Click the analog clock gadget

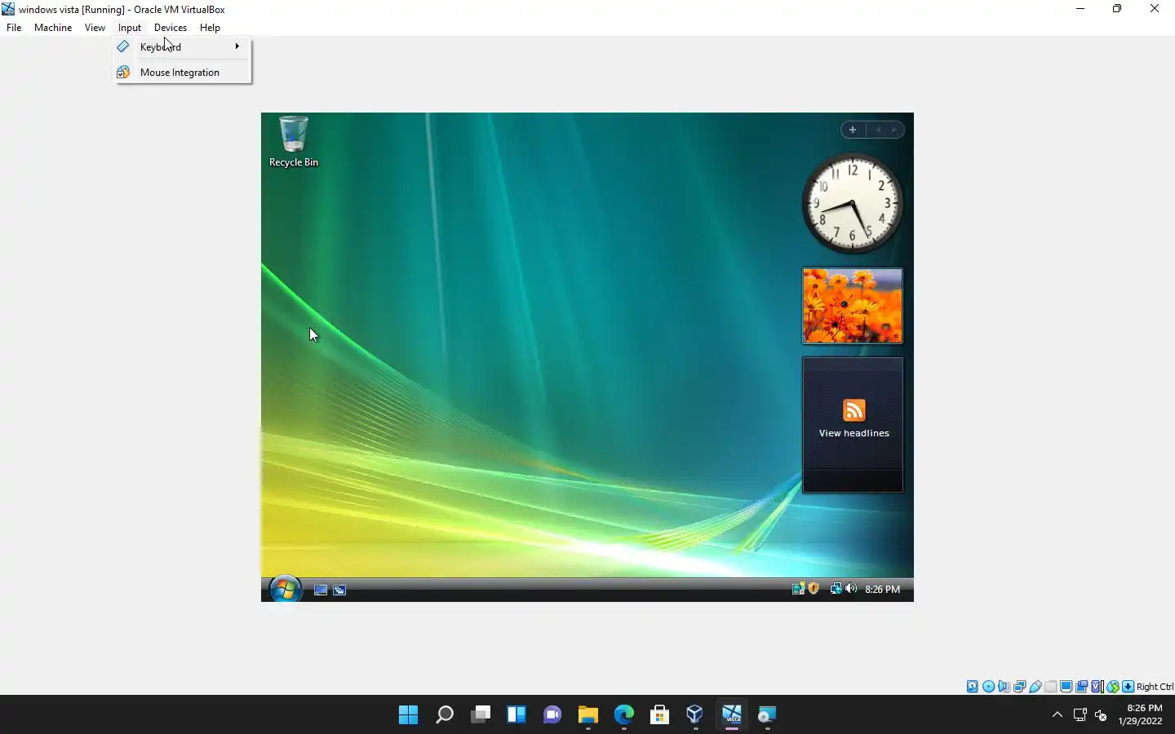tap(853, 203)
